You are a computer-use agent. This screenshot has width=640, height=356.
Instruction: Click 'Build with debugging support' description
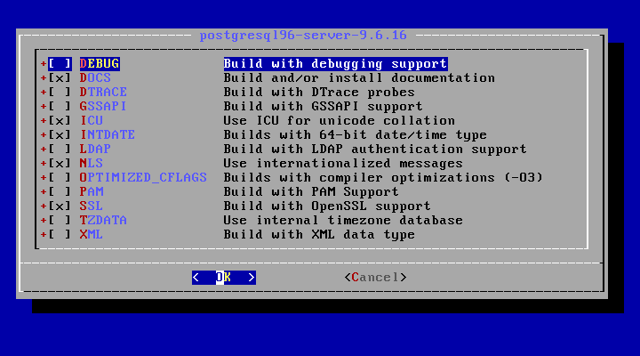pos(335,64)
